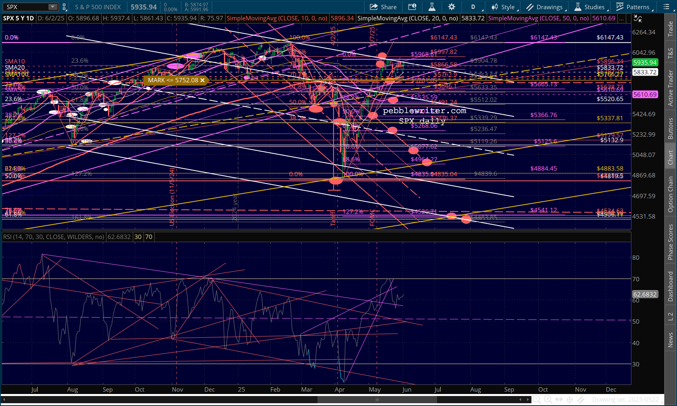
Task: Zoom out using the magnifier minus icon
Action: click(x=537, y=400)
